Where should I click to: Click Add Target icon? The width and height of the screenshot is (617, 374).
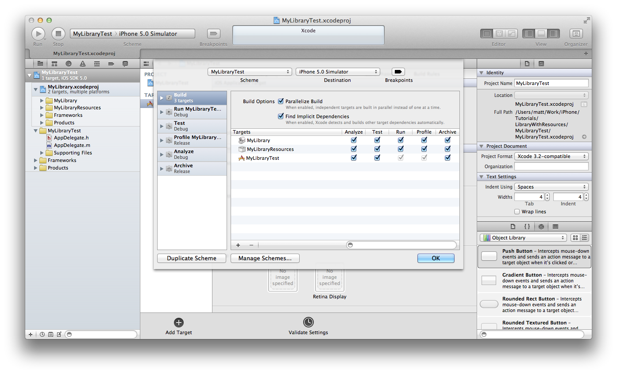point(179,323)
